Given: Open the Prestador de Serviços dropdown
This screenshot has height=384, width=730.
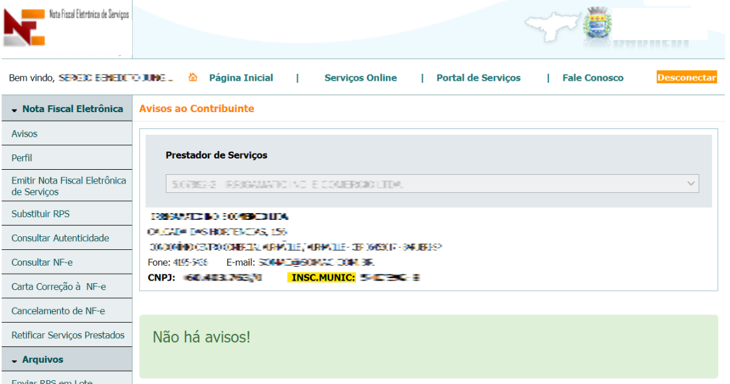Looking at the screenshot, I should click(x=688, y=183).
